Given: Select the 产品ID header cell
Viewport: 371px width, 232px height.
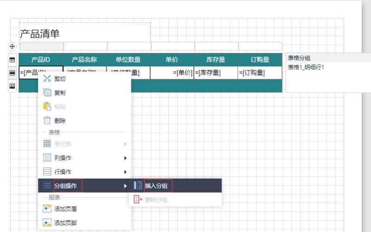Looking at the screenshot, I should click(41, 60).
